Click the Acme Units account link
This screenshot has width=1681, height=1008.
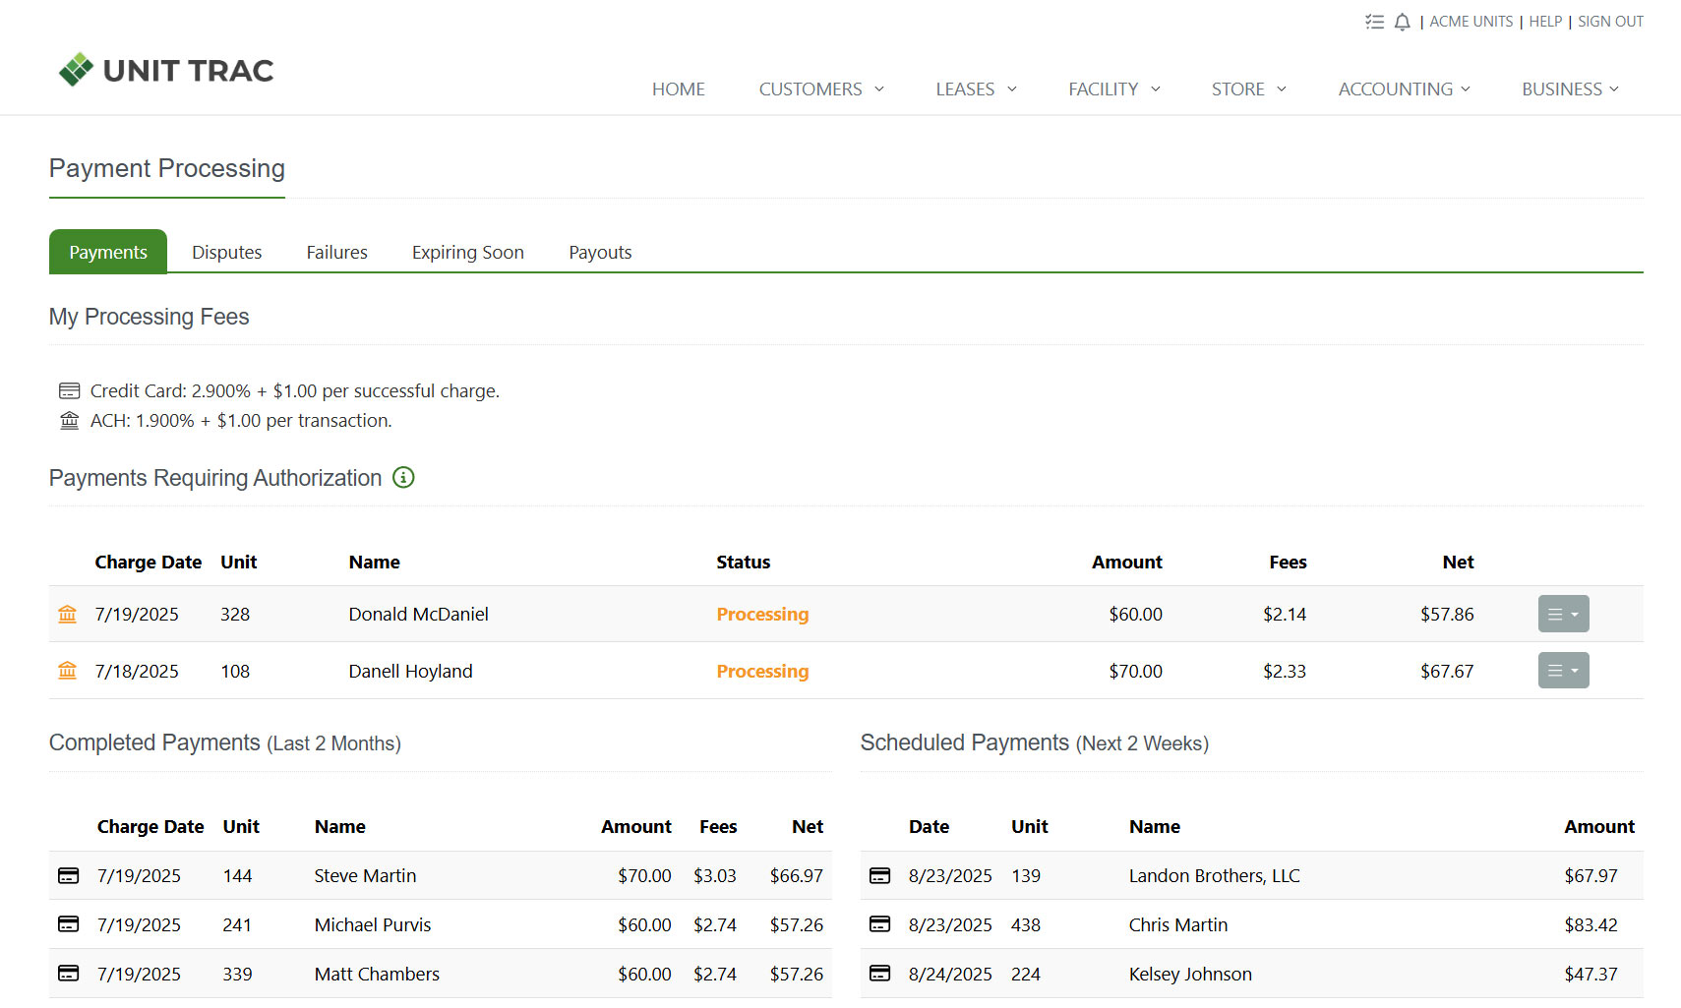1471,22
